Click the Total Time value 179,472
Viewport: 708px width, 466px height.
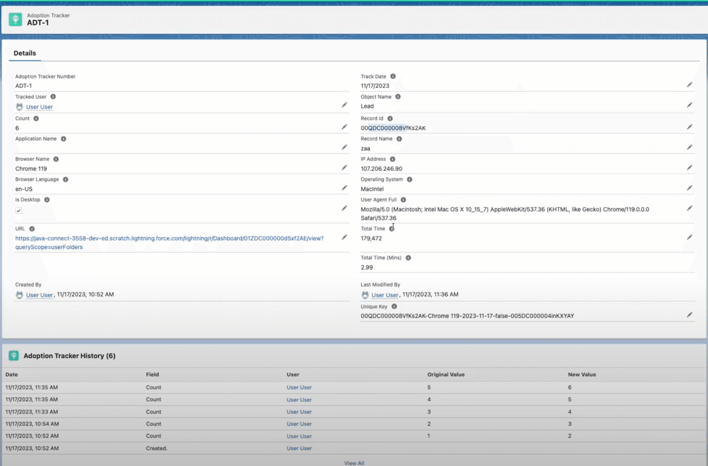371,238
